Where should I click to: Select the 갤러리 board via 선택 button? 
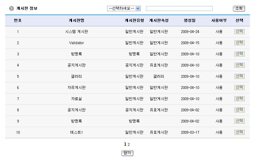coord(239,76)
